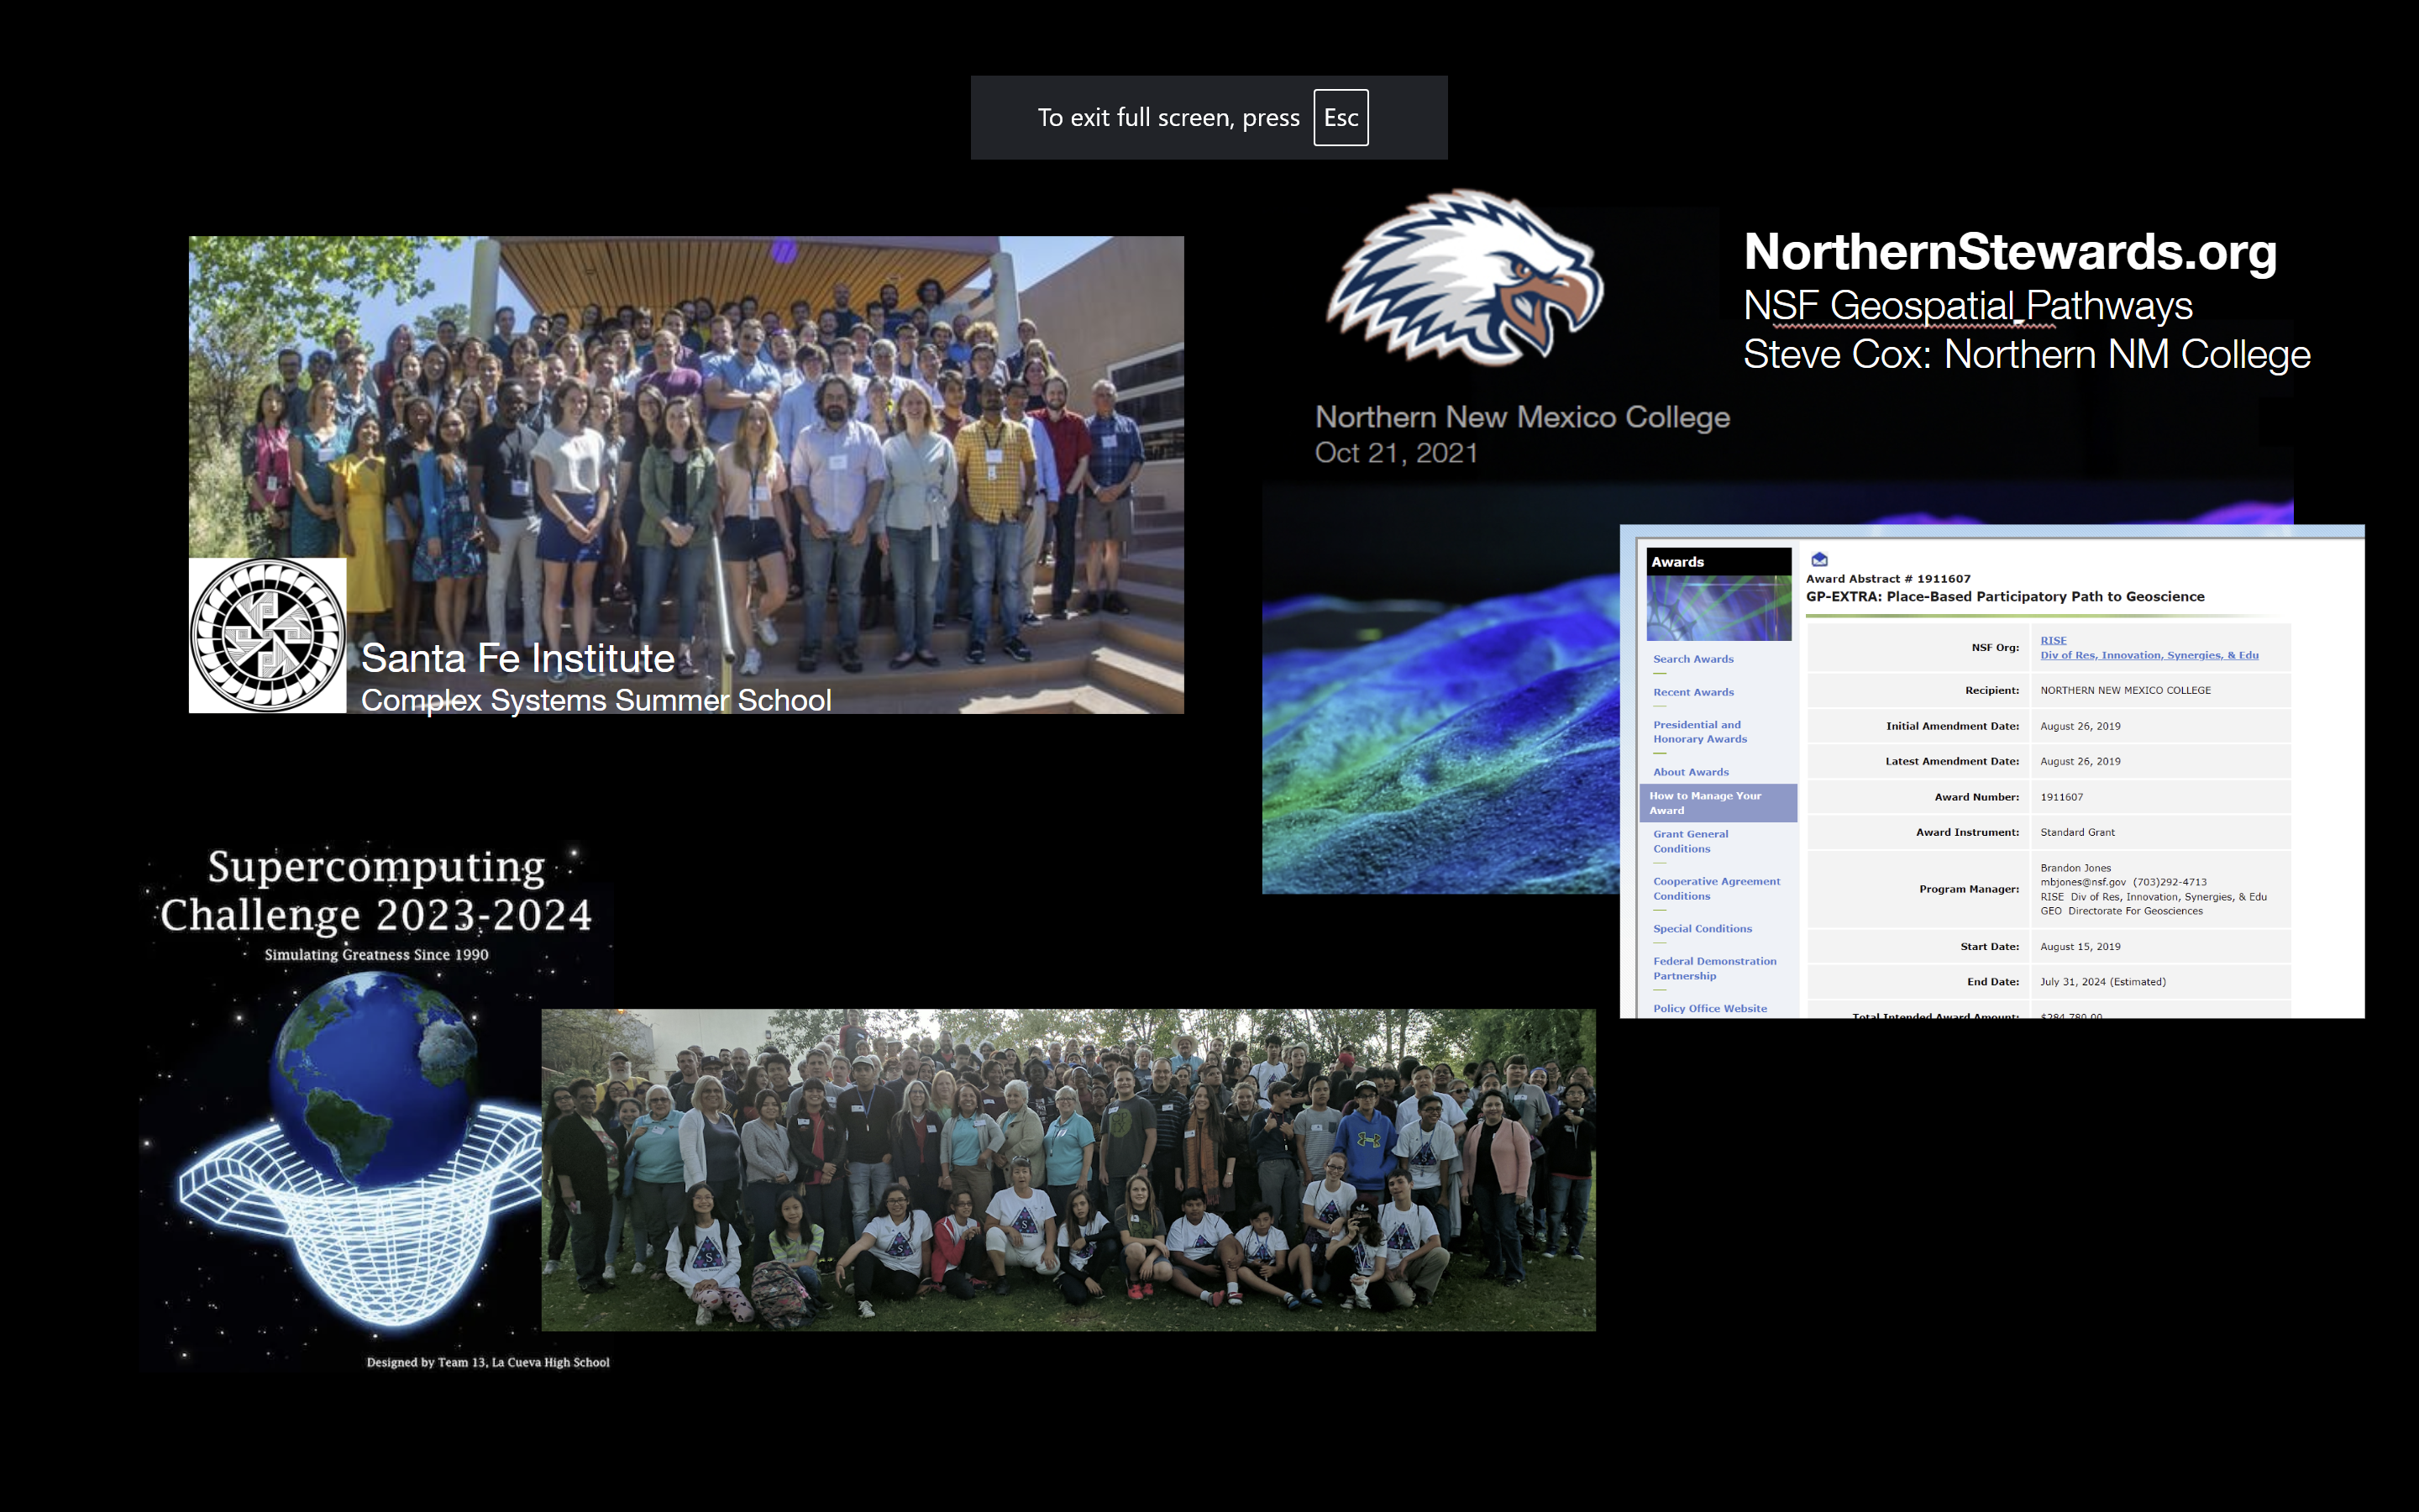This screenshot has height=1512, width=2419.
Task: Open Cooperative Agreement Conditions link
Action: coord(1715,889)
